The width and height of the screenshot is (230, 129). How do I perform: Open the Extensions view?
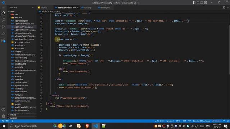point(3,40)
